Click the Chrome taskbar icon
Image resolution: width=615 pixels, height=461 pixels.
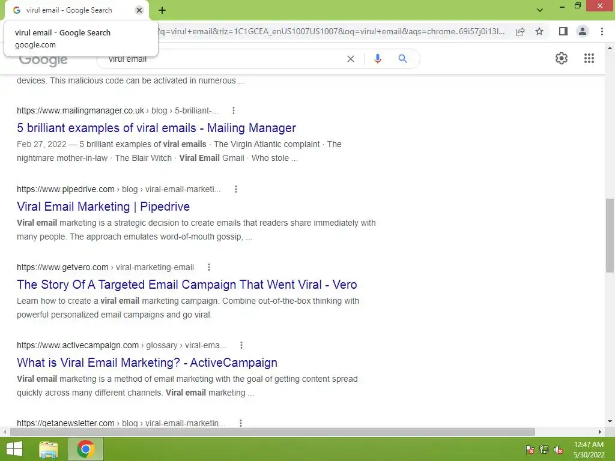coord(85,449)
